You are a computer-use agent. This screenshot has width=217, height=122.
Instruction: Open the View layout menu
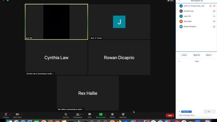170,1
